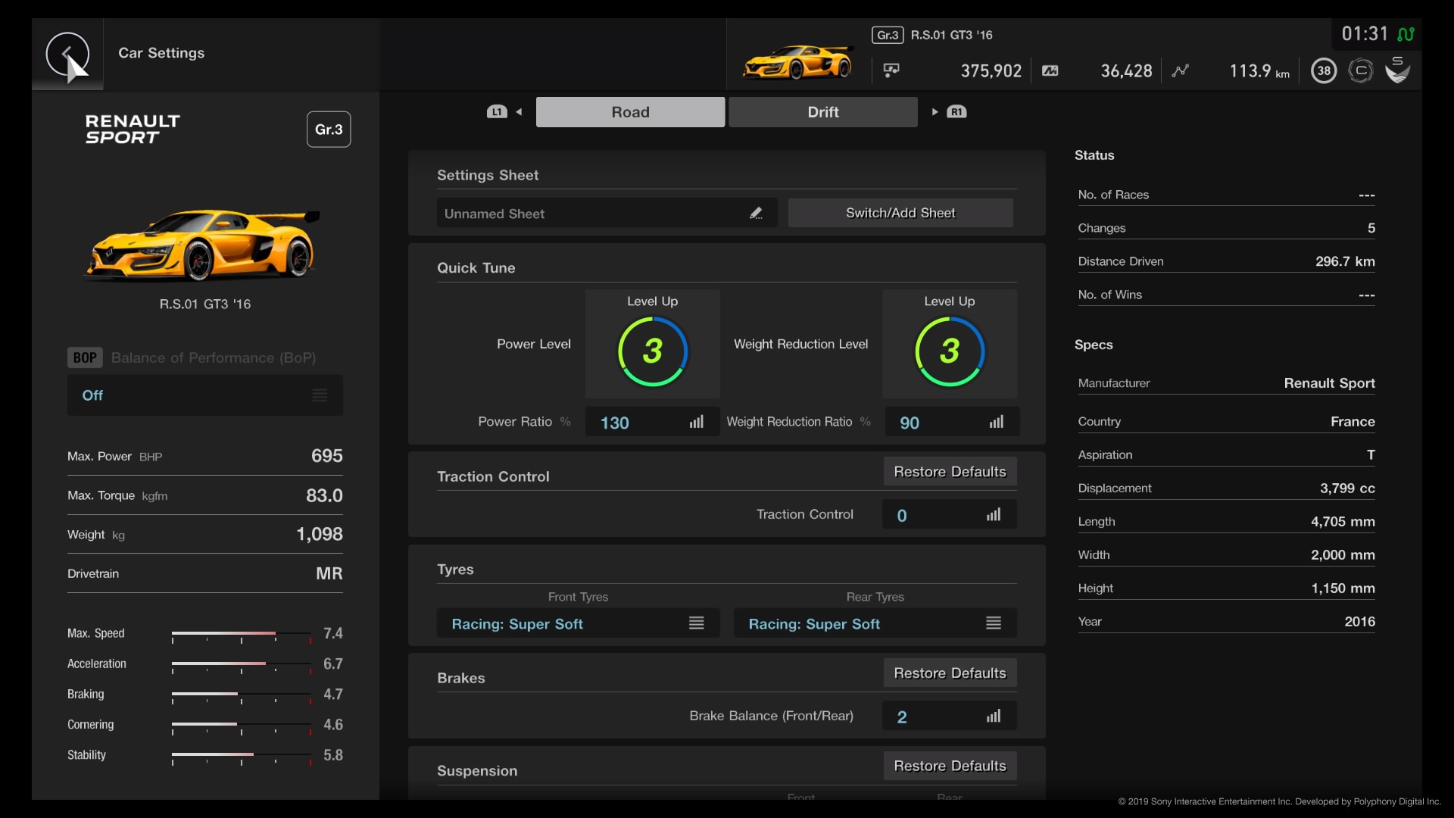
Task: Click the bars icon in Brake Balance field
Action: 994,717
